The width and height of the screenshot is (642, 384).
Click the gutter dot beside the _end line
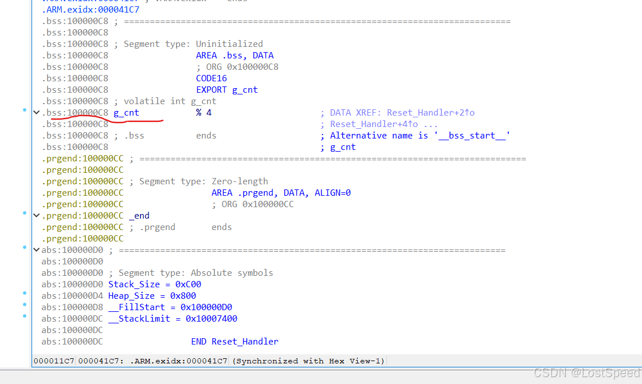[x=25, y=213]
